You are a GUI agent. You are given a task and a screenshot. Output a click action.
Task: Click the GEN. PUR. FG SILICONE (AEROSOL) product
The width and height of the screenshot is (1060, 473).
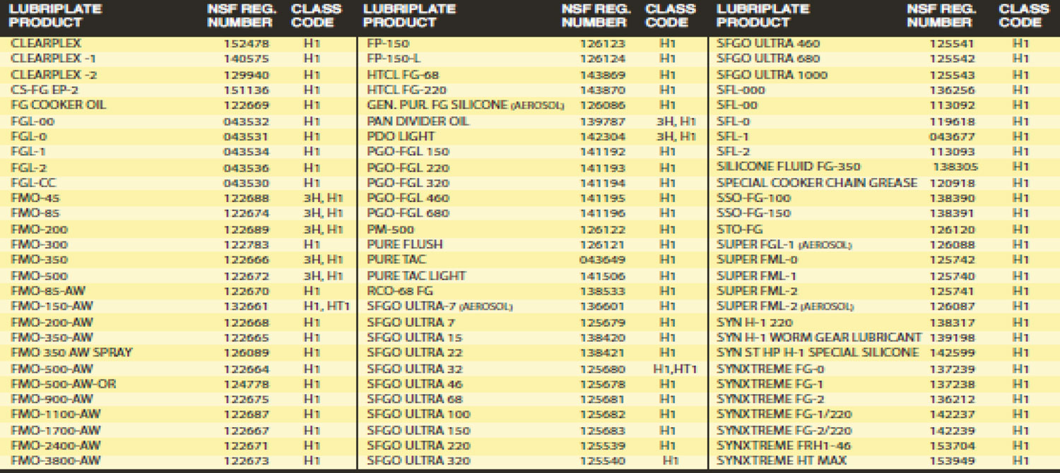pyautogui.click(x=466, y=105)
